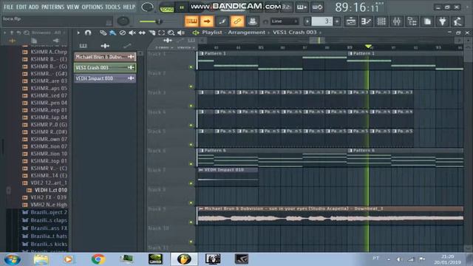Image resolution: width=473 pixels, height=266 pixels.
Task: Open the Line snap dropdown
Action: tap(284, 21)
